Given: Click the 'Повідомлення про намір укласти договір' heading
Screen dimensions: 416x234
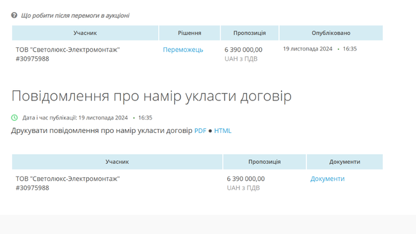Looking at the screenshot, I should 152,96.
